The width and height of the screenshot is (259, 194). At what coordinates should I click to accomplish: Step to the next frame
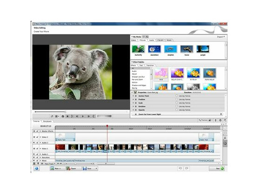[88, 116]
